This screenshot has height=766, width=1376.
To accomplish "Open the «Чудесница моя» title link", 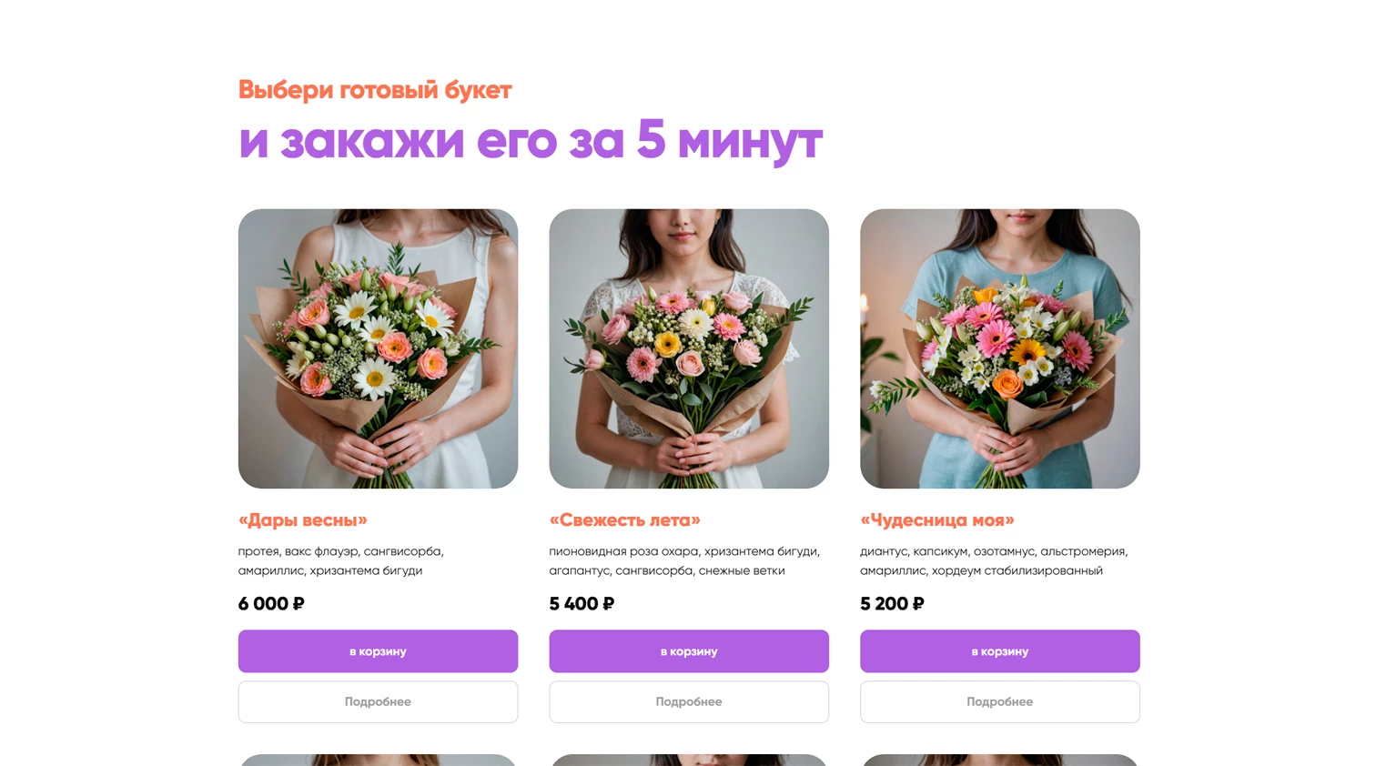I will click(937, 520).
